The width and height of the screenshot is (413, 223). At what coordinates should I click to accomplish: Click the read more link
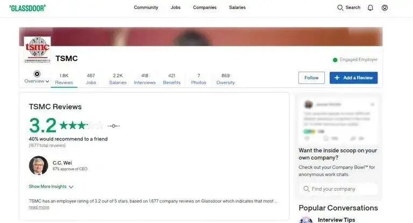point(39,207)
